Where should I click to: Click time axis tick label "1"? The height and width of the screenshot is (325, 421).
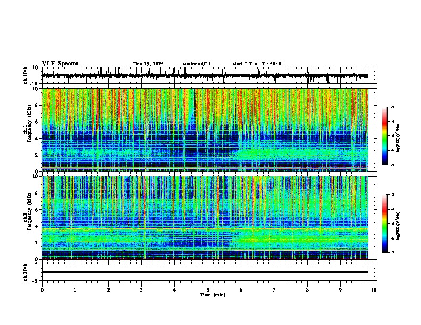click(x=75, y=290)
